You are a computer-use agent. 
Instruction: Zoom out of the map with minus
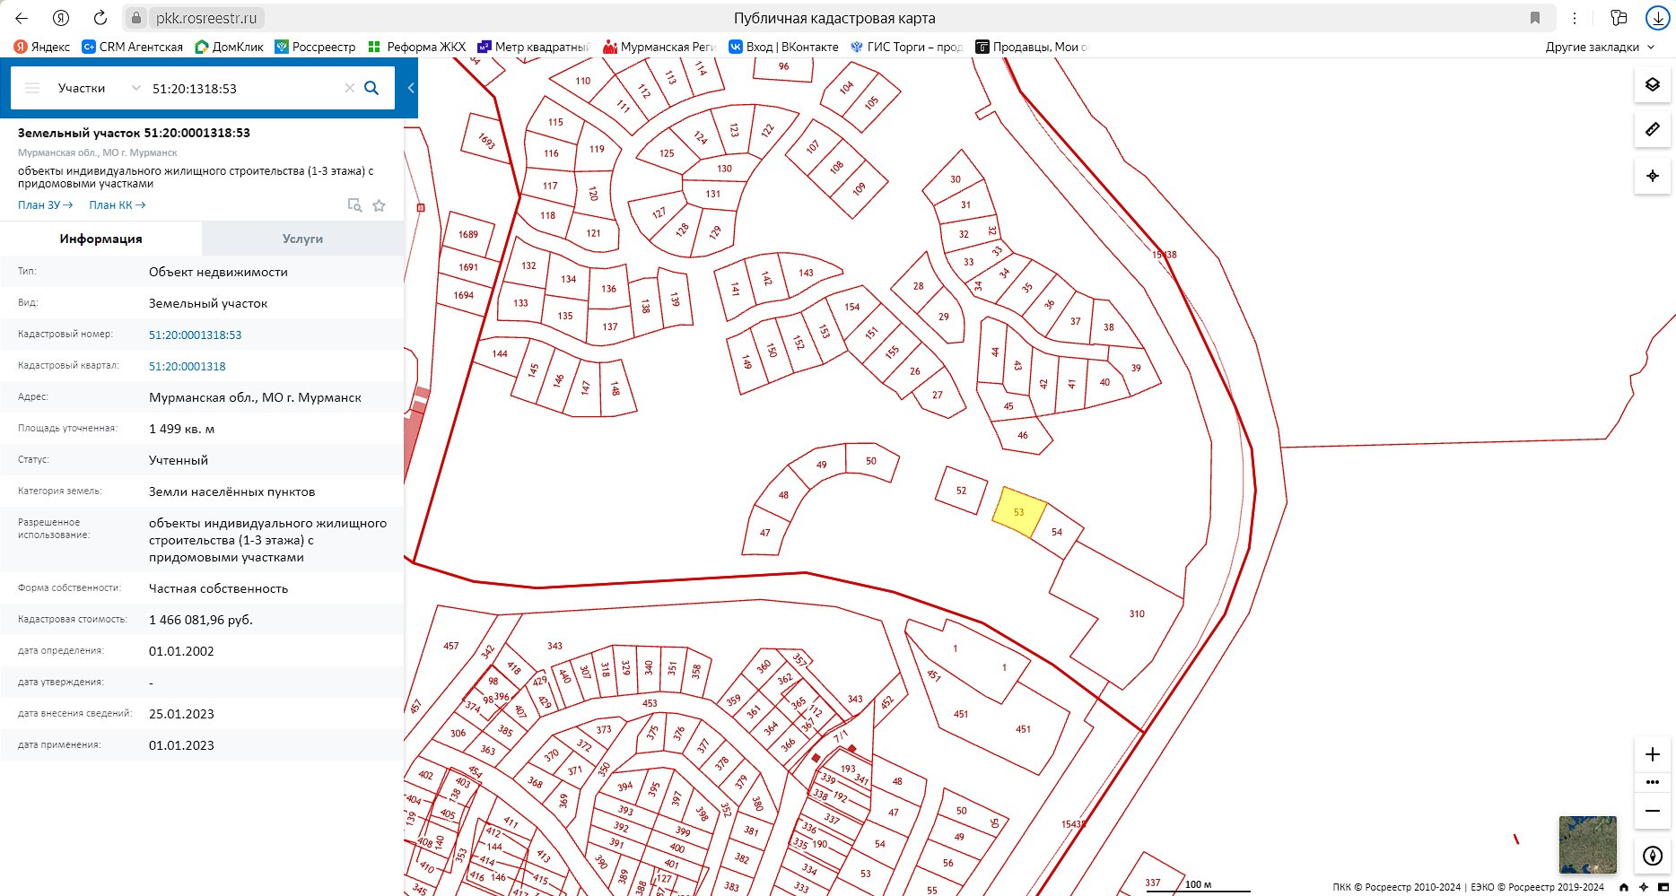(1652, 811)
